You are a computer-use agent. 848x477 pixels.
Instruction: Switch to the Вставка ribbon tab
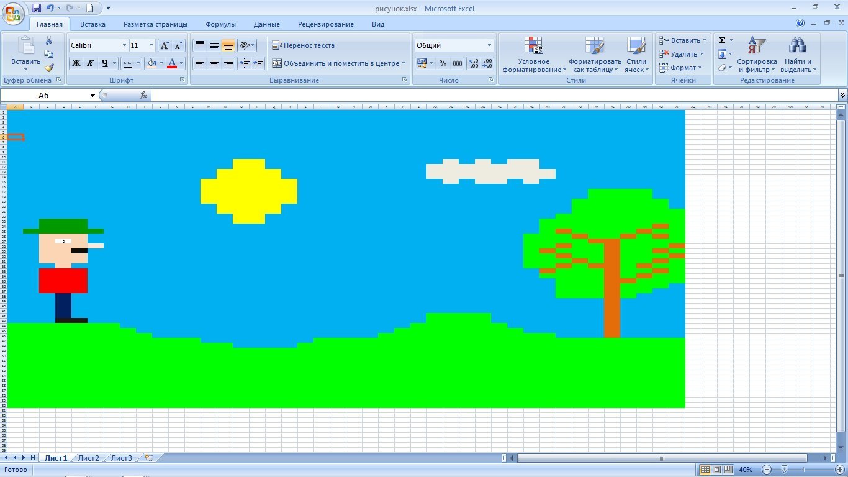pyautogui.click(x=92, y=24)
